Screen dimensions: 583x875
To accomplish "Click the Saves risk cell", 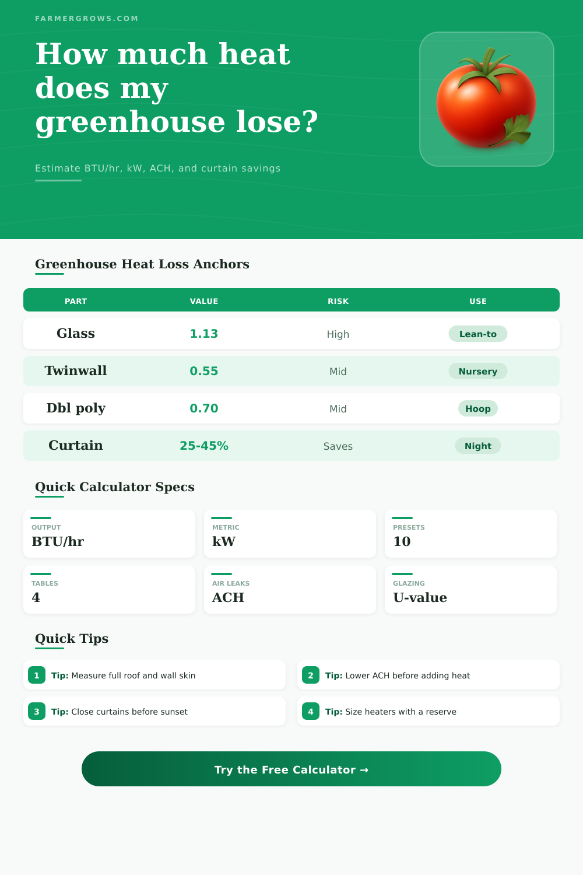I will (338, 446).
